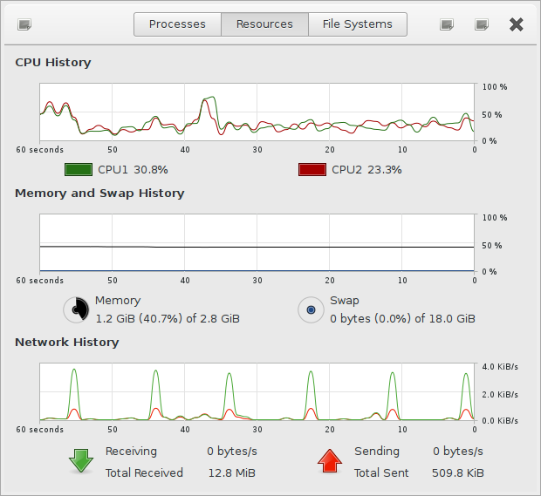
Task: Switch to the Processes tab
Action: (177, 24)
